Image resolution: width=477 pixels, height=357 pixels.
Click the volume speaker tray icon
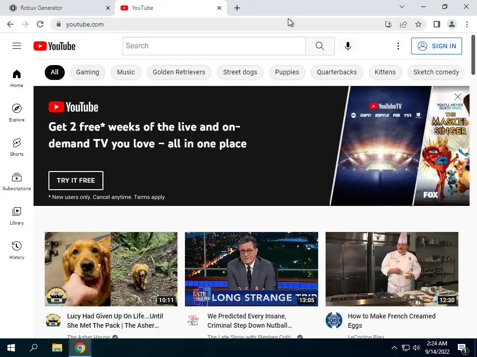pos(416,348)
